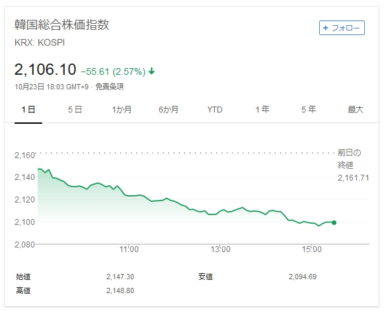Open the 免責条項 disclaimer link
The width and height of the screenshot is (384, 311).
[109, 87]
